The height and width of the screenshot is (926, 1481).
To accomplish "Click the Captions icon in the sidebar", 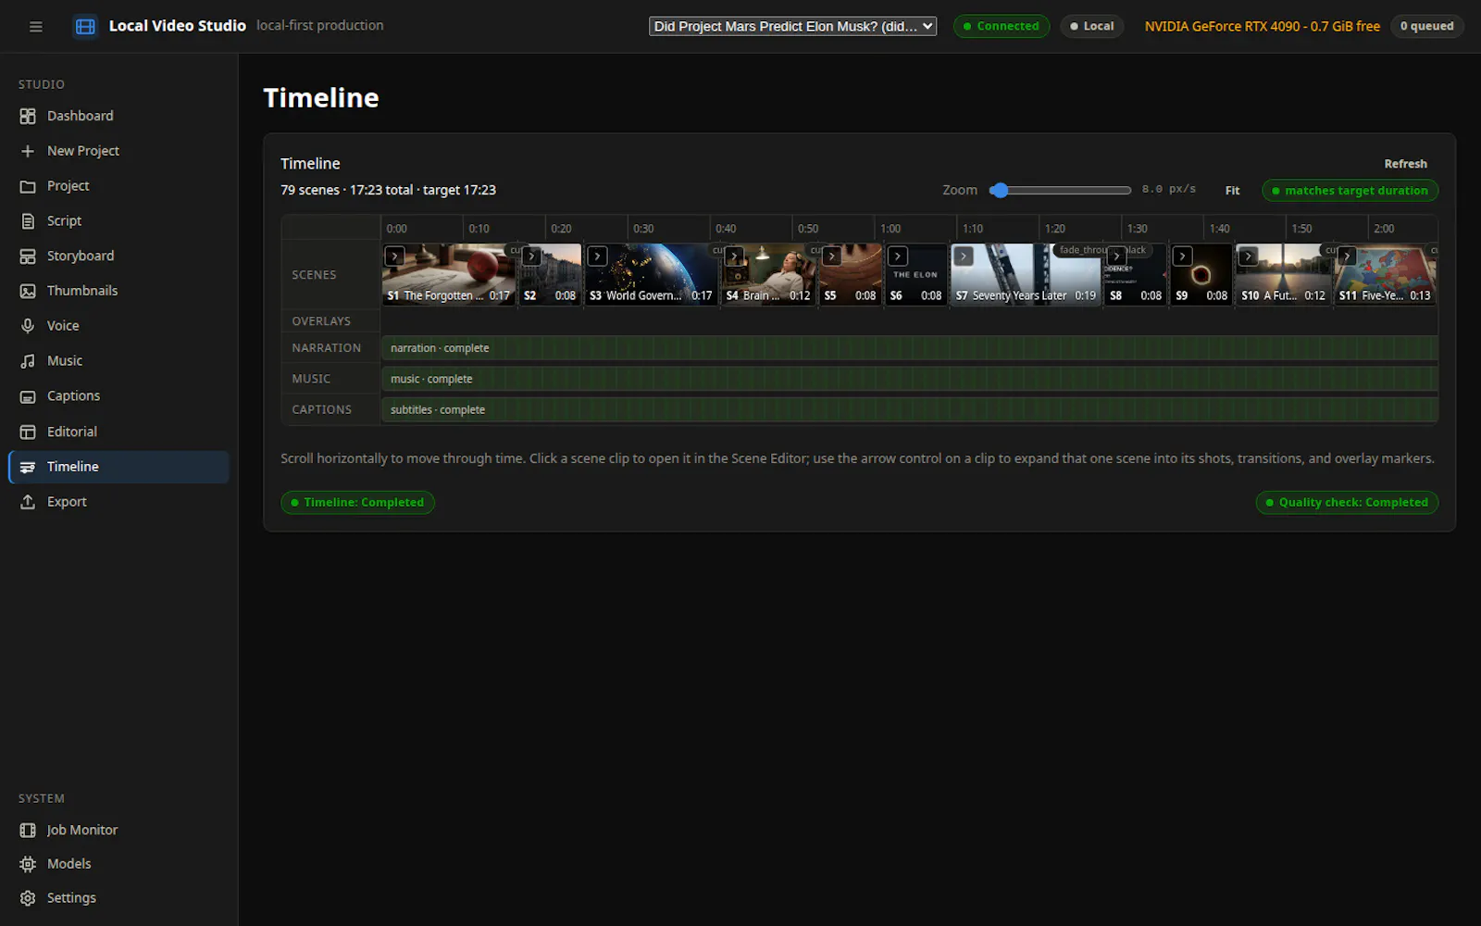I will click(28, 396).
